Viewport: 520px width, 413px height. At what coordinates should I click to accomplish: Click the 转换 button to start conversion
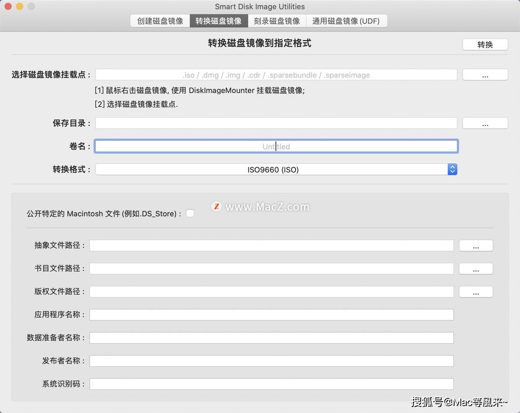(485, 44)
